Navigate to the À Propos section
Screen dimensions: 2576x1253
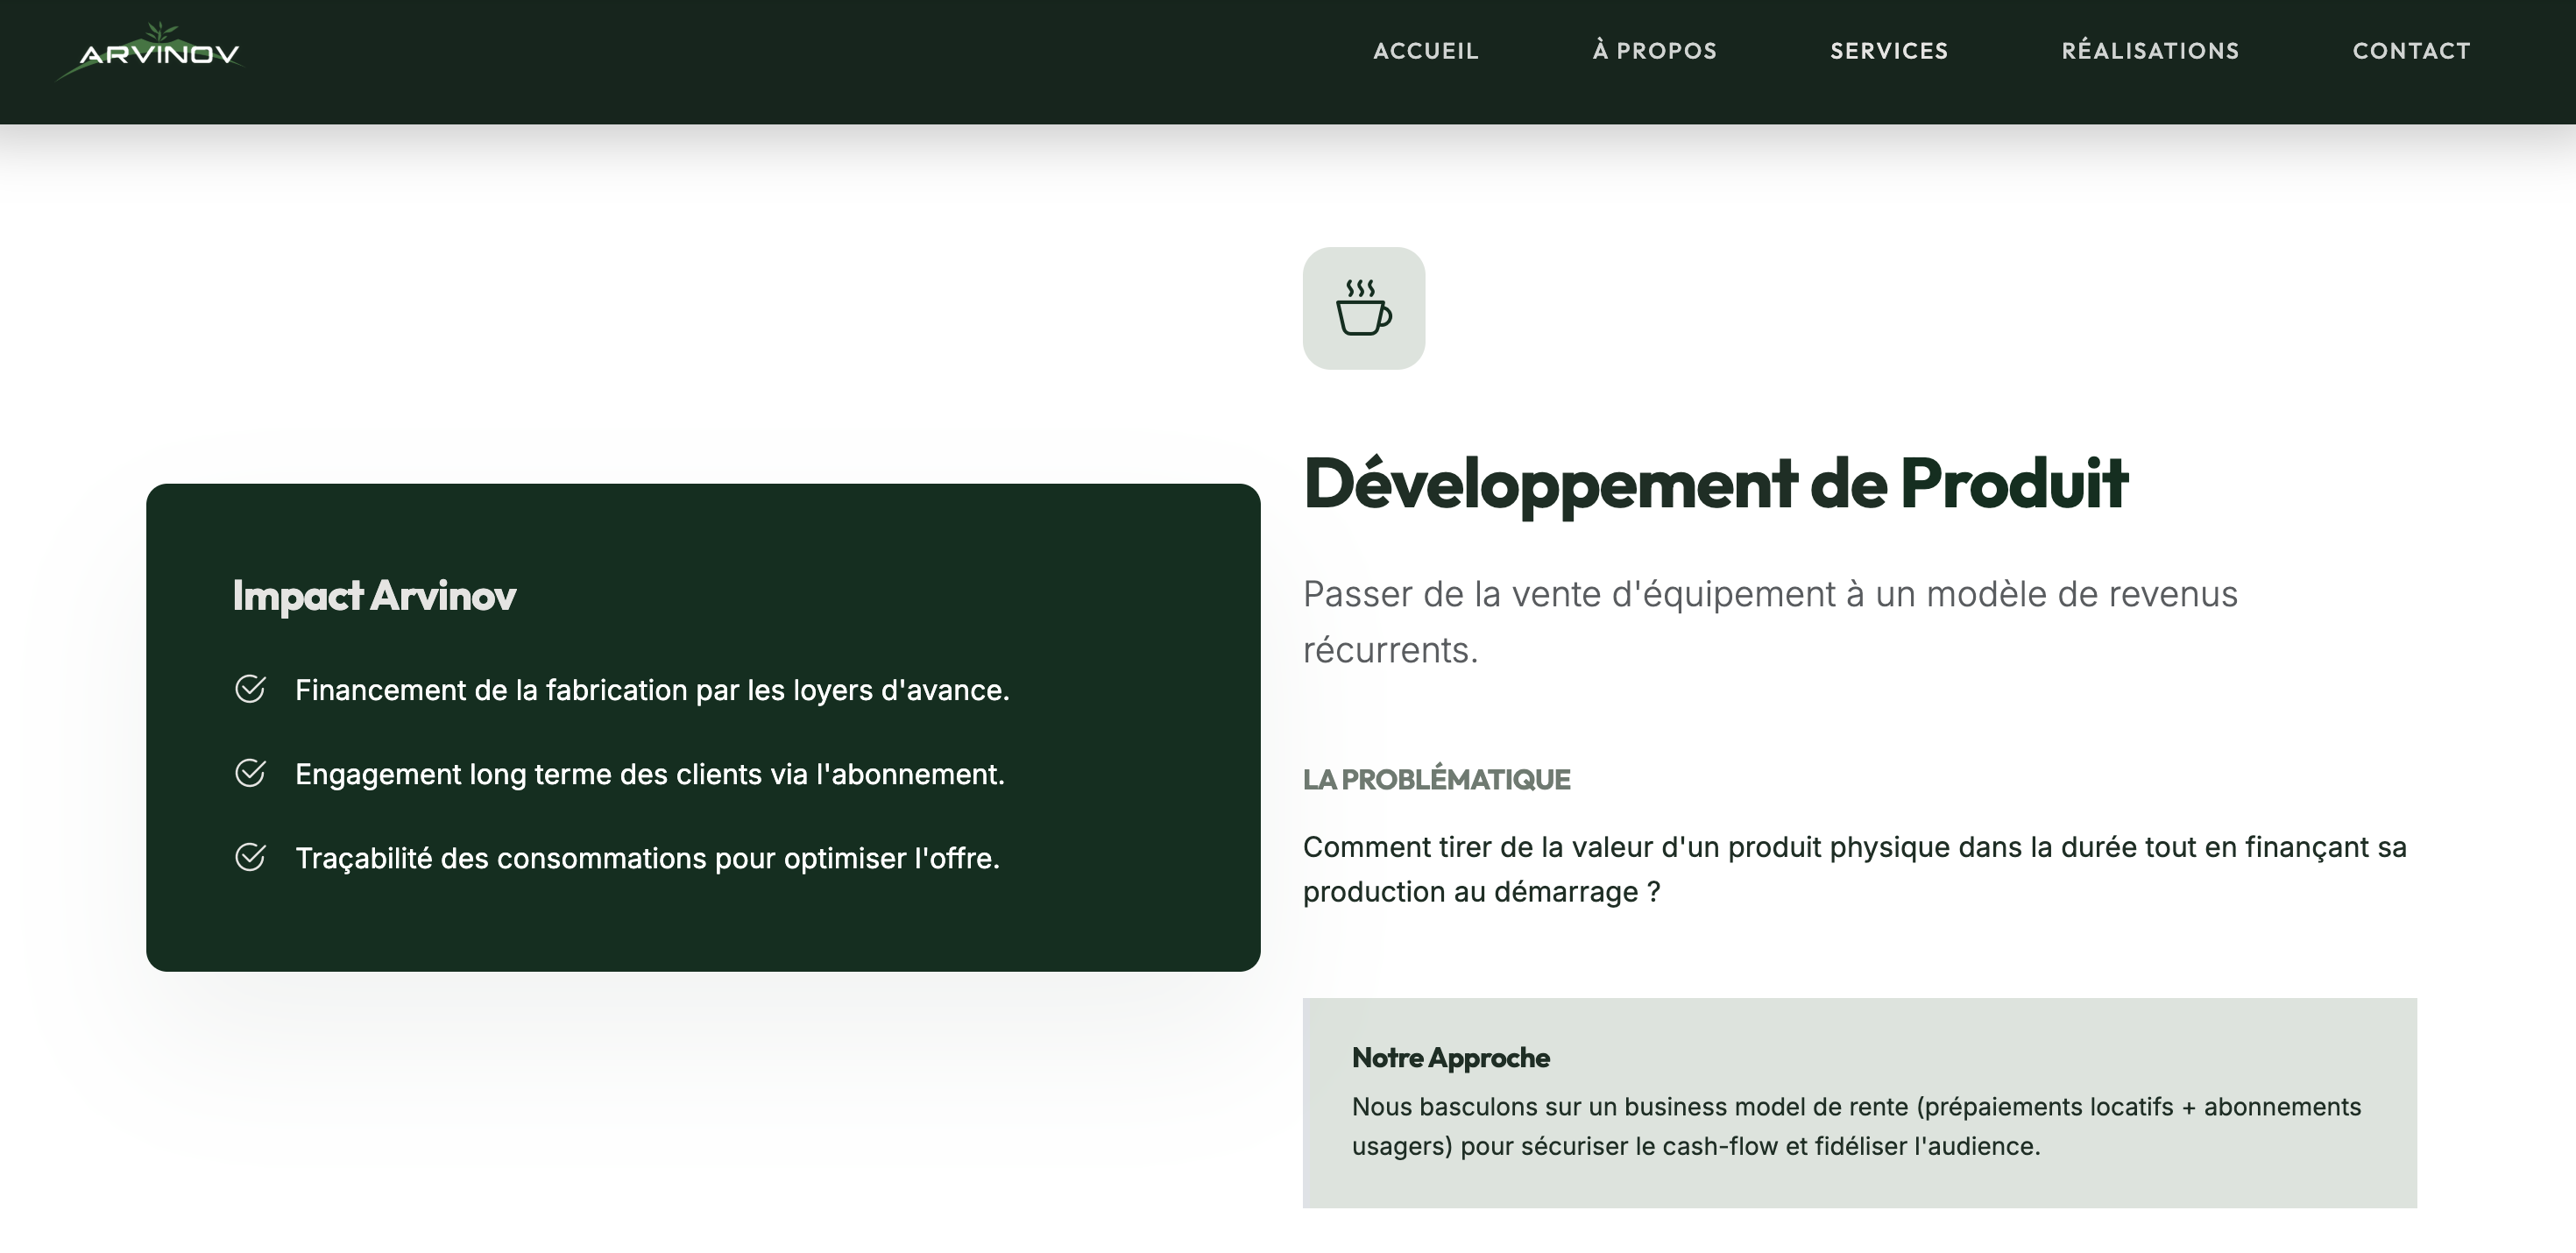tap(1655, 51)
